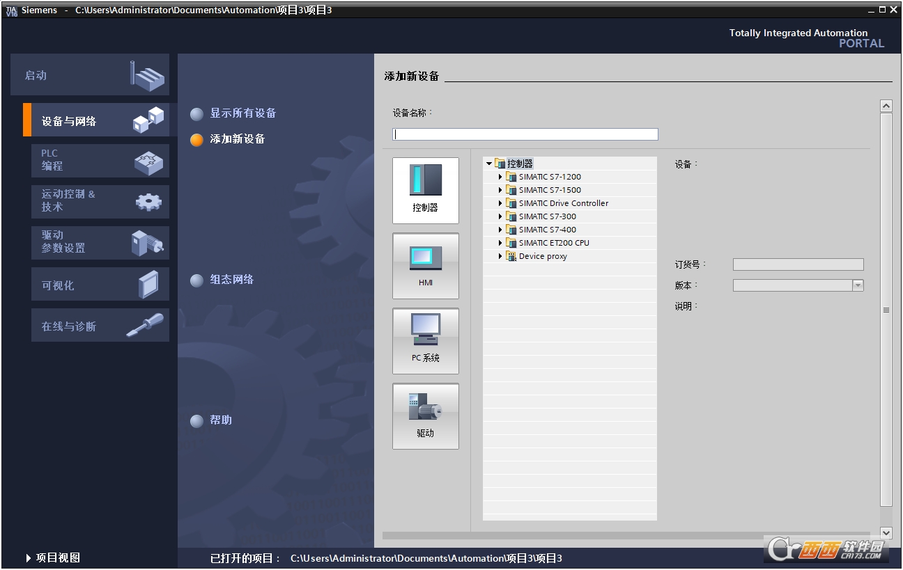
Task: Click the factory icon beside 启动
Action: [x=148, y=75]
